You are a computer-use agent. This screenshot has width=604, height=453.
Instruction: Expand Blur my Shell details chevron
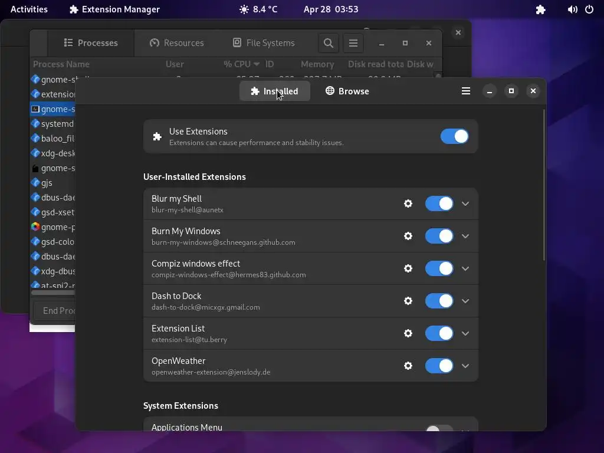coord(465,203)
